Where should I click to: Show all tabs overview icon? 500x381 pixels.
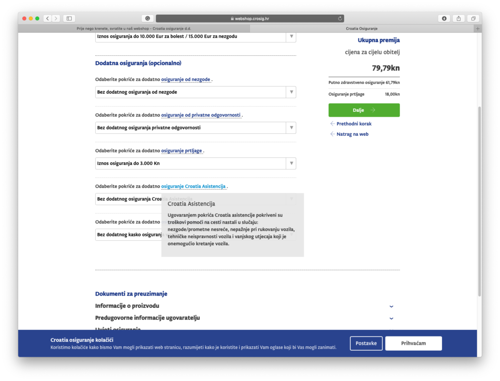coord(473,19)
